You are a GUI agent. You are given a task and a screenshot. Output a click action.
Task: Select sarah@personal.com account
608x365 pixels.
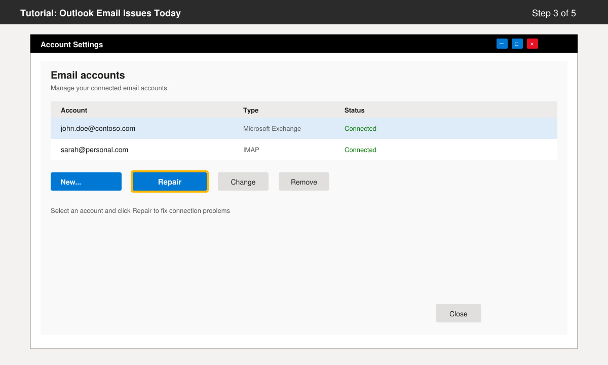(x=304, y=150)
